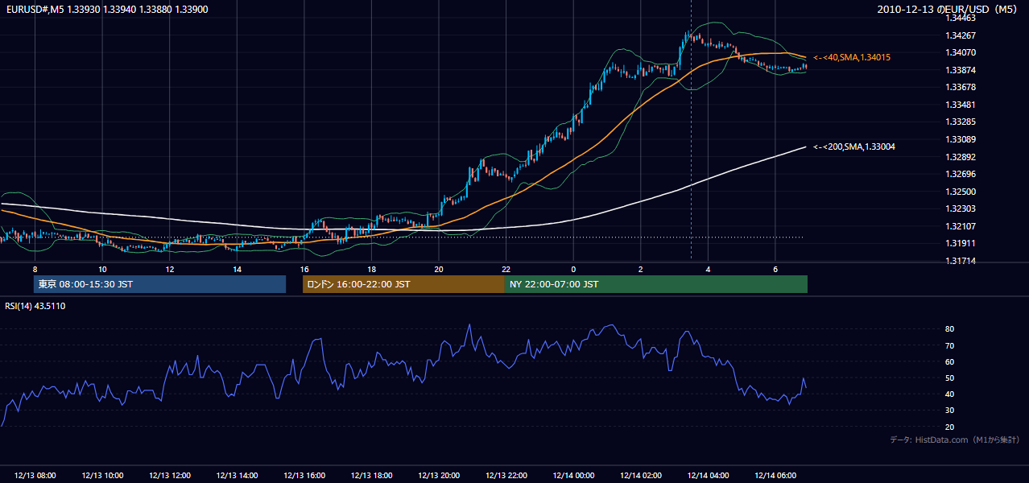1029x483 pixels.
Task: Select the 200 SMA 1.33004 label
Action: [853, 147]
